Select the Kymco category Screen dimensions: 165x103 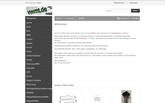click(38, 76)
